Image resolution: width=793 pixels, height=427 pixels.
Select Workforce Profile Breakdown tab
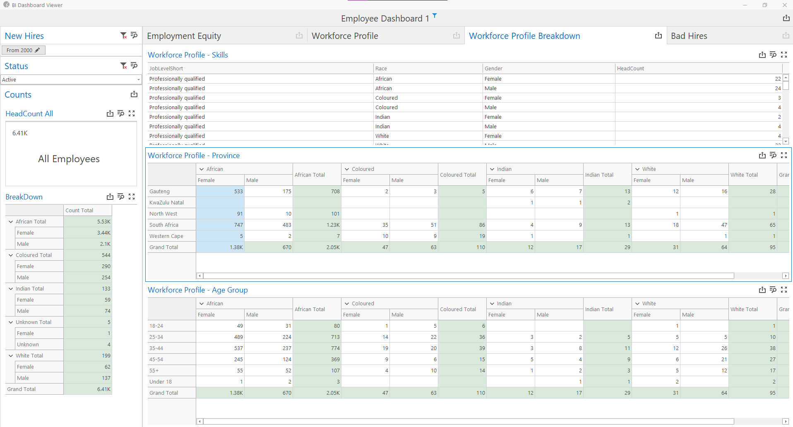tap(524, 36)
